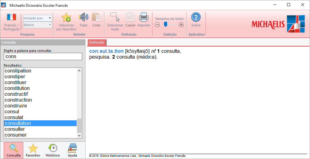Open the Histórico clock panel
Screen dimensions: 310x159
pyautogui.click(x=53, y=150)
